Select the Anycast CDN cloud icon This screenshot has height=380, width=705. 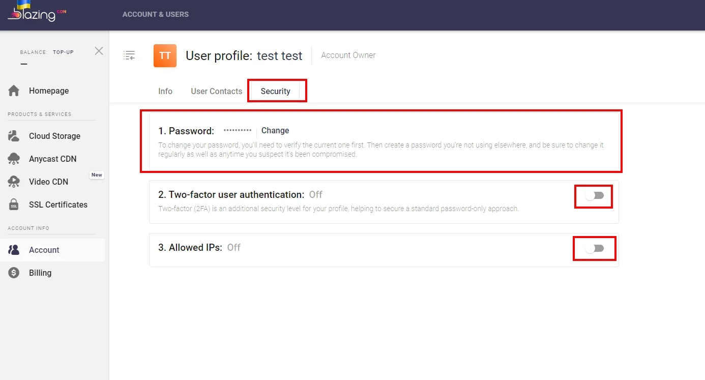(14, 159)
